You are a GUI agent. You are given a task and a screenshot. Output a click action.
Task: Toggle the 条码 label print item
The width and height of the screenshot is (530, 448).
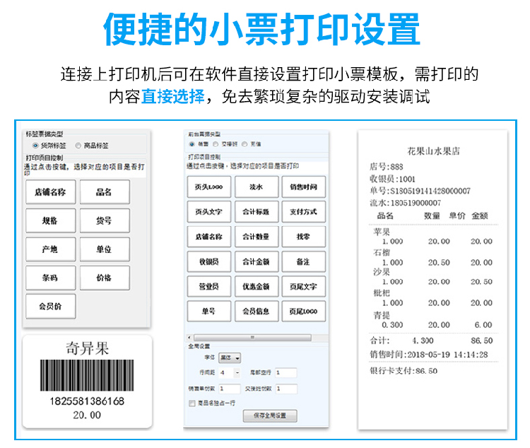pyautogui.click(x=50, y=278)
